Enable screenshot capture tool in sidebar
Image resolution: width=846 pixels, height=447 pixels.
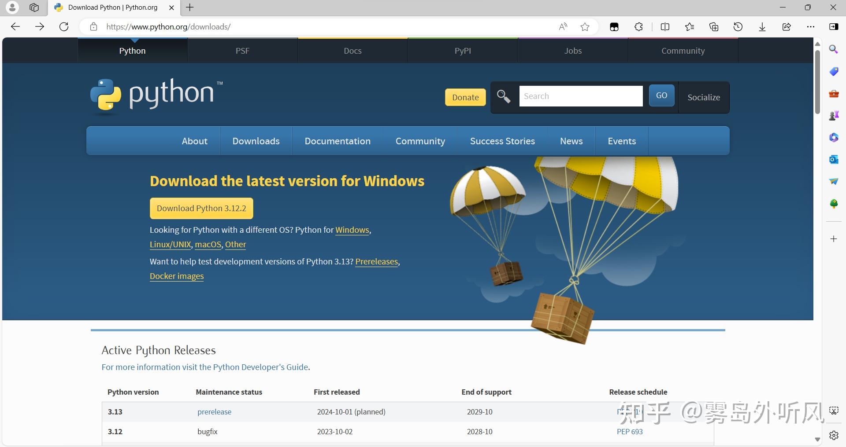coord(834,410)
